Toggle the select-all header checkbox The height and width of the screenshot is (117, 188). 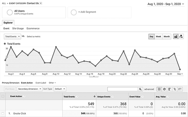coord(3,96)
